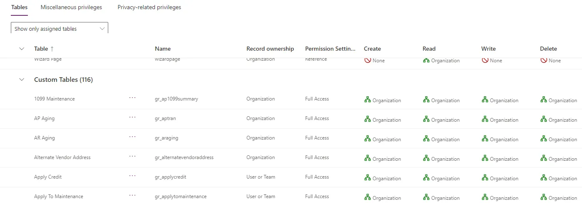Screen dimensions: 582x206
Task: Open more options for Apply To Maintenance row
Action: pos(132,195)
